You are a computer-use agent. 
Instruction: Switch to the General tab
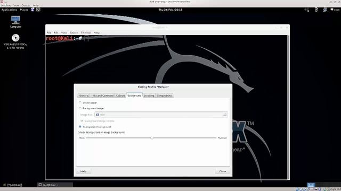(x=84, y=95)
